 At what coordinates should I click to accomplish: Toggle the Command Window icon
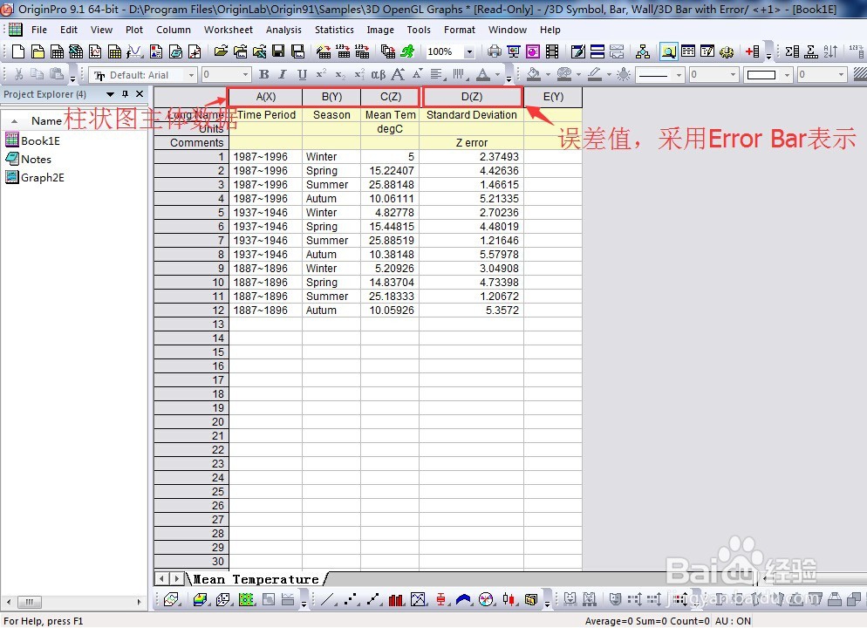point(707,51)
